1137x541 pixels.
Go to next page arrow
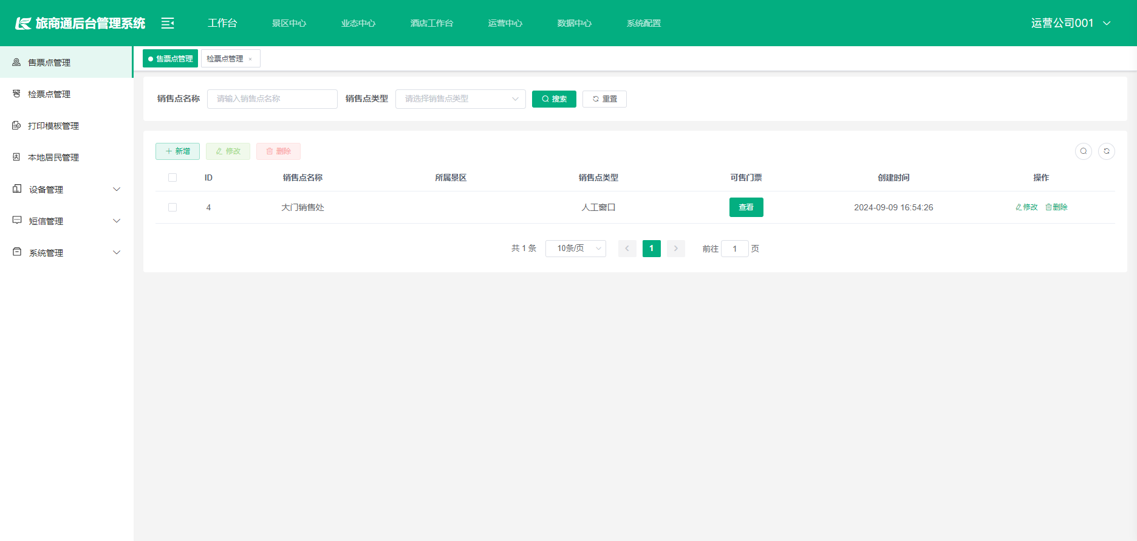click(x=676, y=249)
